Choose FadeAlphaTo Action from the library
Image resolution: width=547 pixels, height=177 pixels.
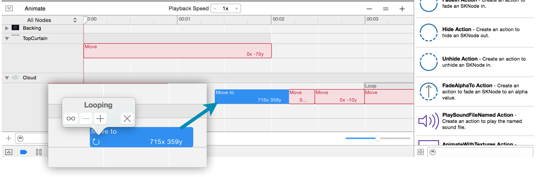475,92
